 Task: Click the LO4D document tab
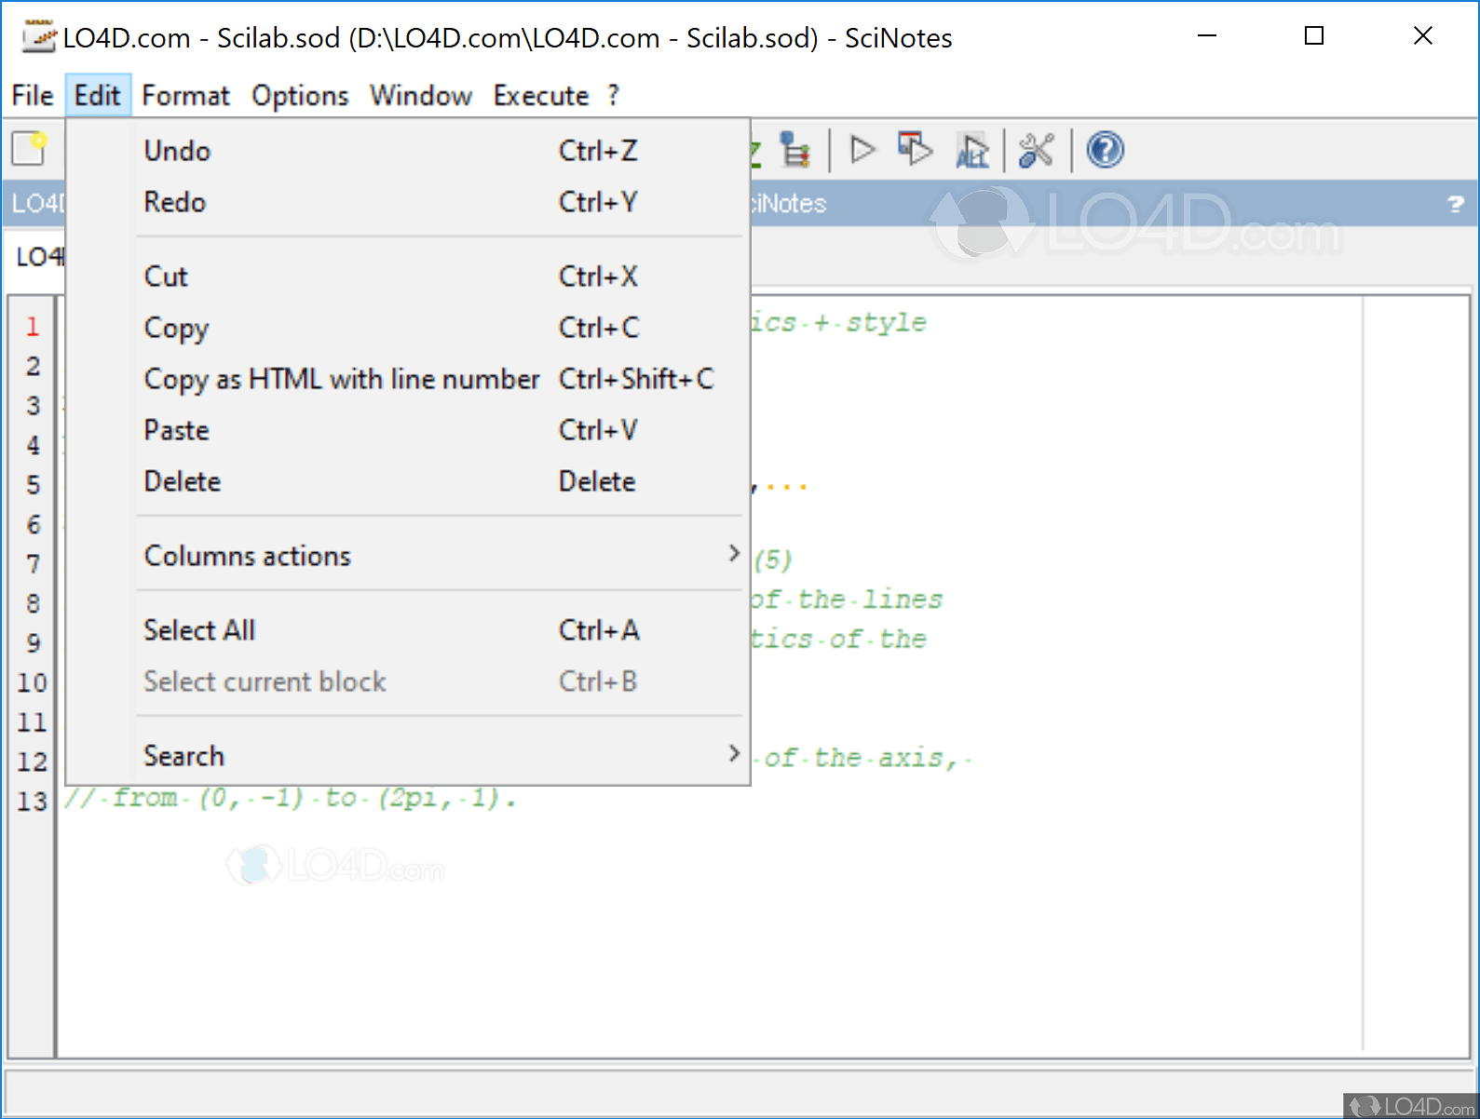(x=38, y=257)
